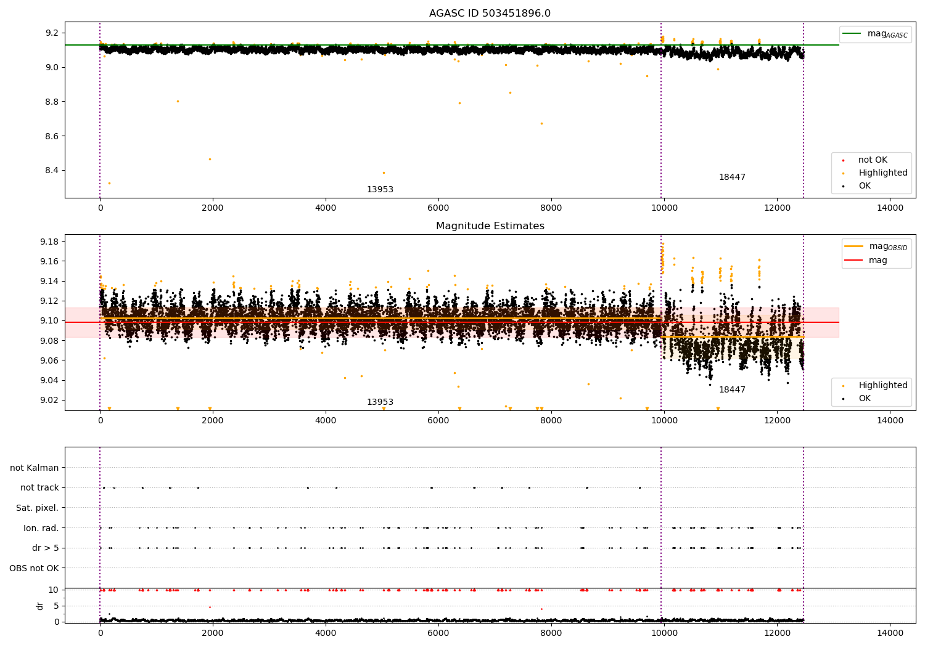The height and width of the screenshot is (647, 925).
Task: Click the 'not Kalman' y-axis label
Action: (x=35, y=468)
